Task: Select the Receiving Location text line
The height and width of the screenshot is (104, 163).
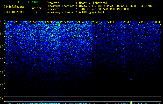Action: pyautogui.click(x=99, y=6)
